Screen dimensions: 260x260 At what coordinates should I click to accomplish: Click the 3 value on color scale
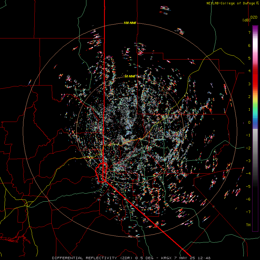tap(249, 84)
